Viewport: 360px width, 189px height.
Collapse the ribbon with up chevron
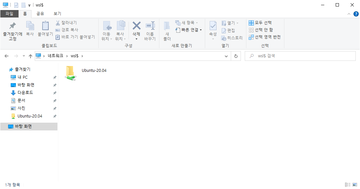(x=349, y=14)
